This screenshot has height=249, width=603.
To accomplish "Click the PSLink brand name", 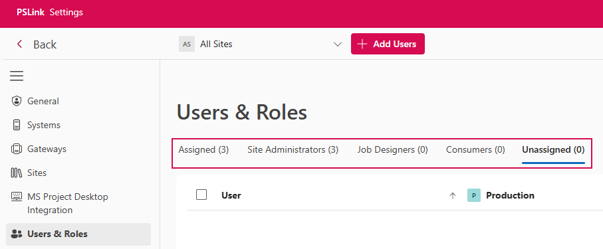I will (x=31, y=13).
